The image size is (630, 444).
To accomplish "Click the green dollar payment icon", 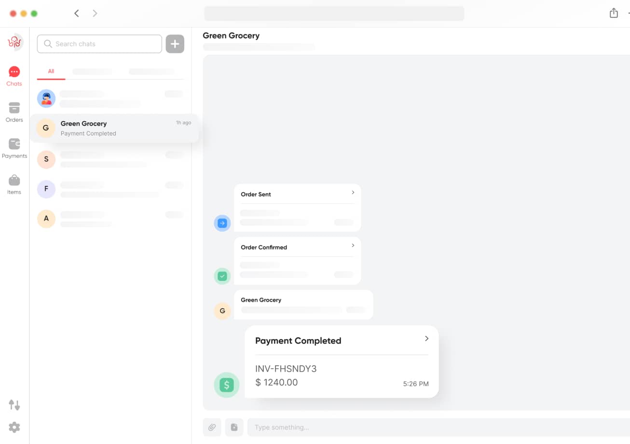I will point(227,385).
